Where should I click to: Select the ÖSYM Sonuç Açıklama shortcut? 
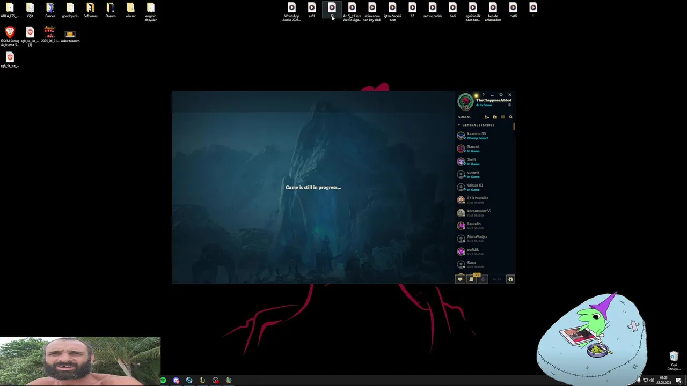click(10, 36)
